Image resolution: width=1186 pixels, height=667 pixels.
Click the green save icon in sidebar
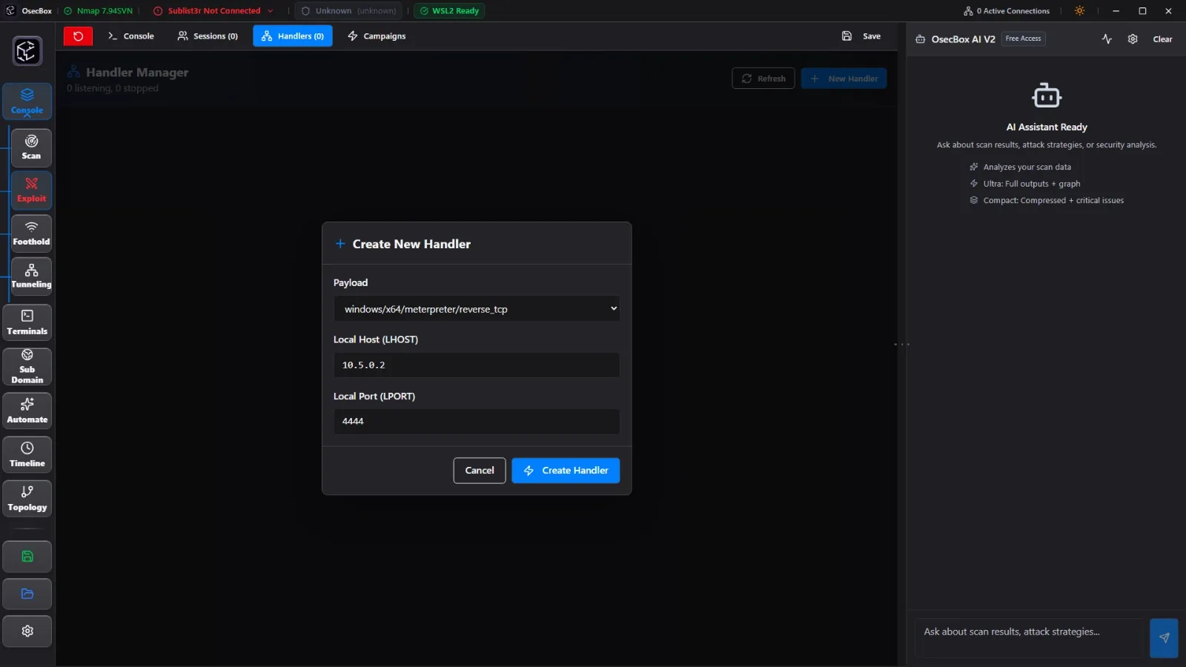pyautogui.click(x=27, y=557)
